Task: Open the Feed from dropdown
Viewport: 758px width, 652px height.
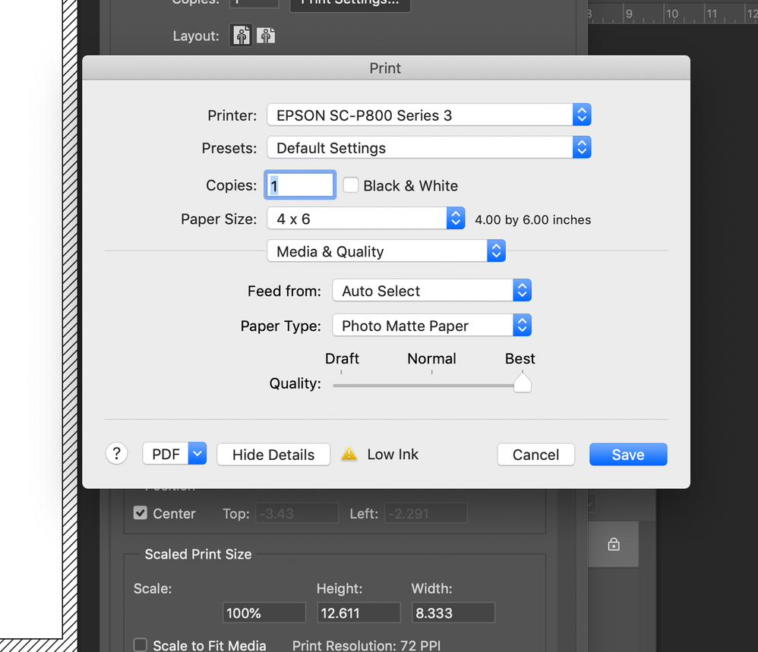Action: click(431, 290)
